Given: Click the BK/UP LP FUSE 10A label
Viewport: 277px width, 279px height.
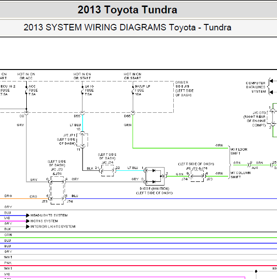Looking at the screenshot, I should point(142,90).
